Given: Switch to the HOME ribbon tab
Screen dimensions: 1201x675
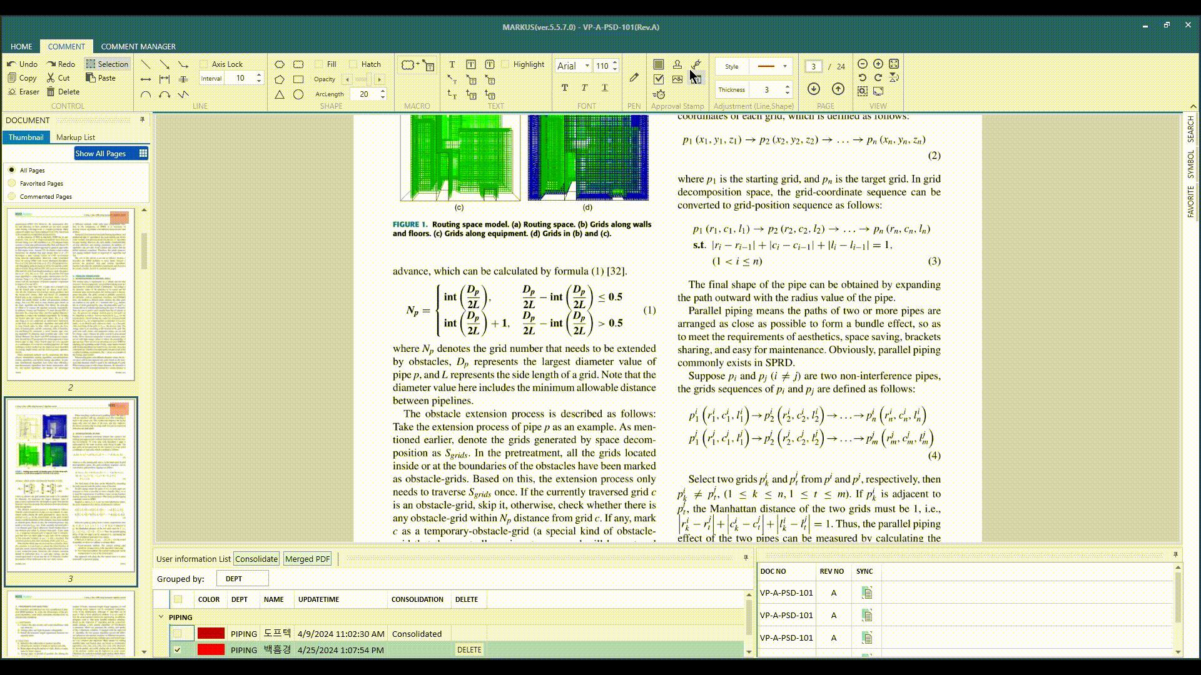Looking at the screenshot, I should [21, 46].
